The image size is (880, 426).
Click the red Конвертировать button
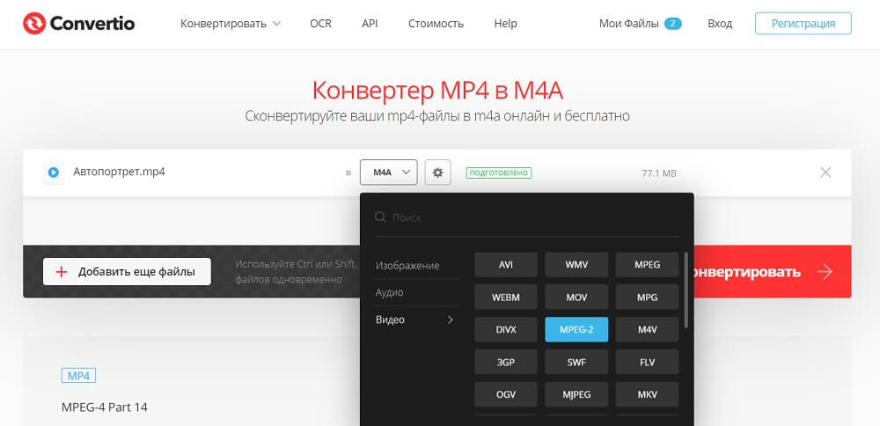click(773, 272)
